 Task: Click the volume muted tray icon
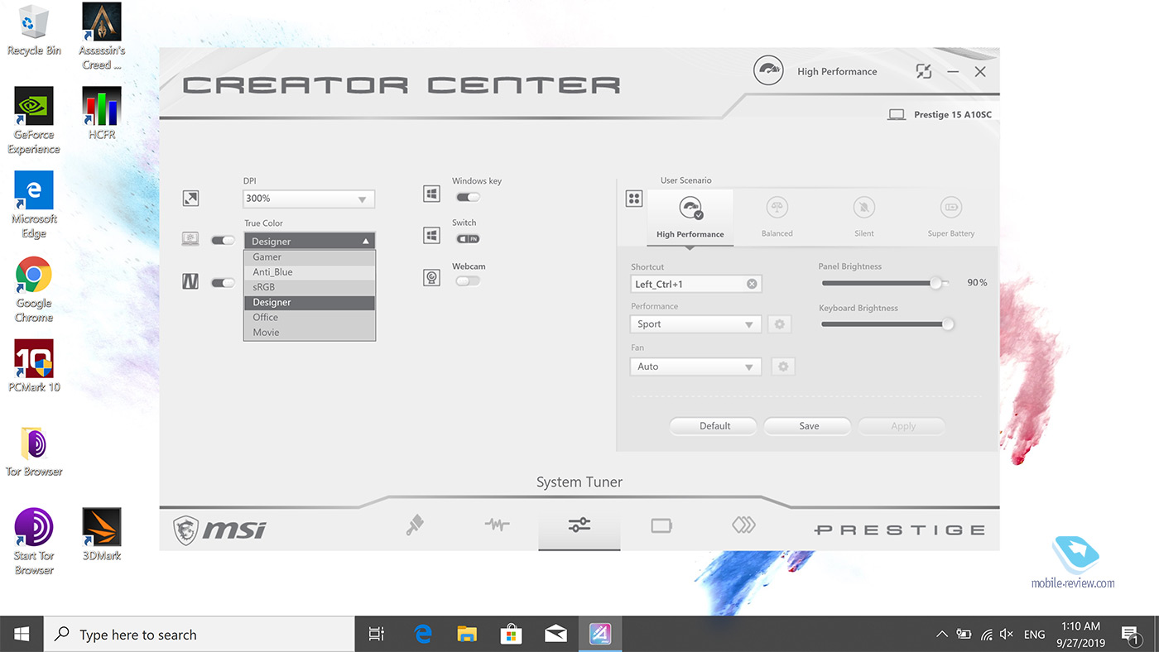point(1007,635)
